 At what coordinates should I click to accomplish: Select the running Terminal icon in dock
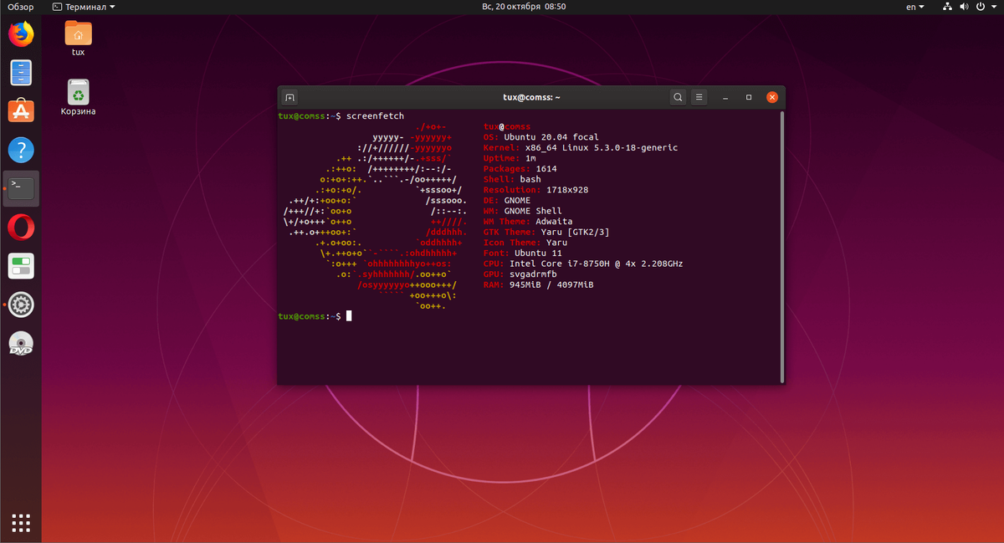point(20,188)
